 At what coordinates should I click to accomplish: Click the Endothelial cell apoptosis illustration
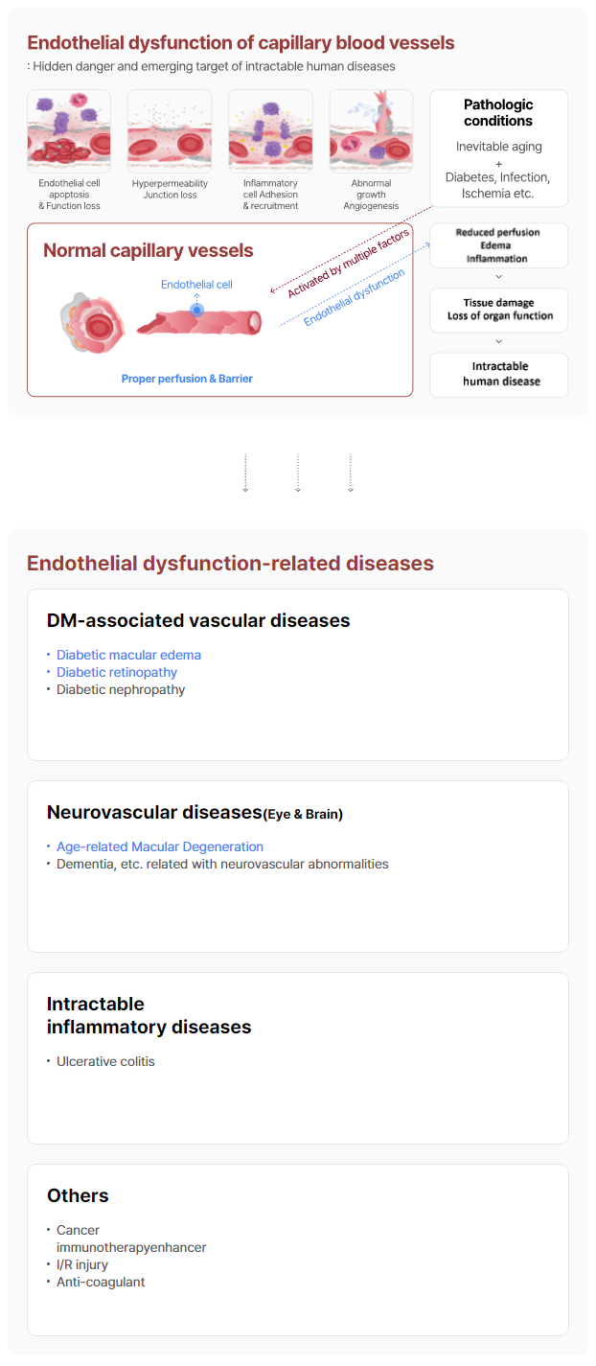pyautogui.click(x=69, y=130)
